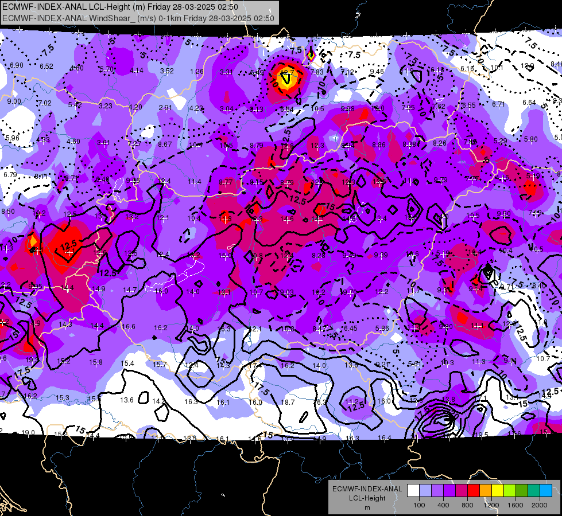
Task: Click the legend tick label '1600'
Action: (x=515, y=505)
